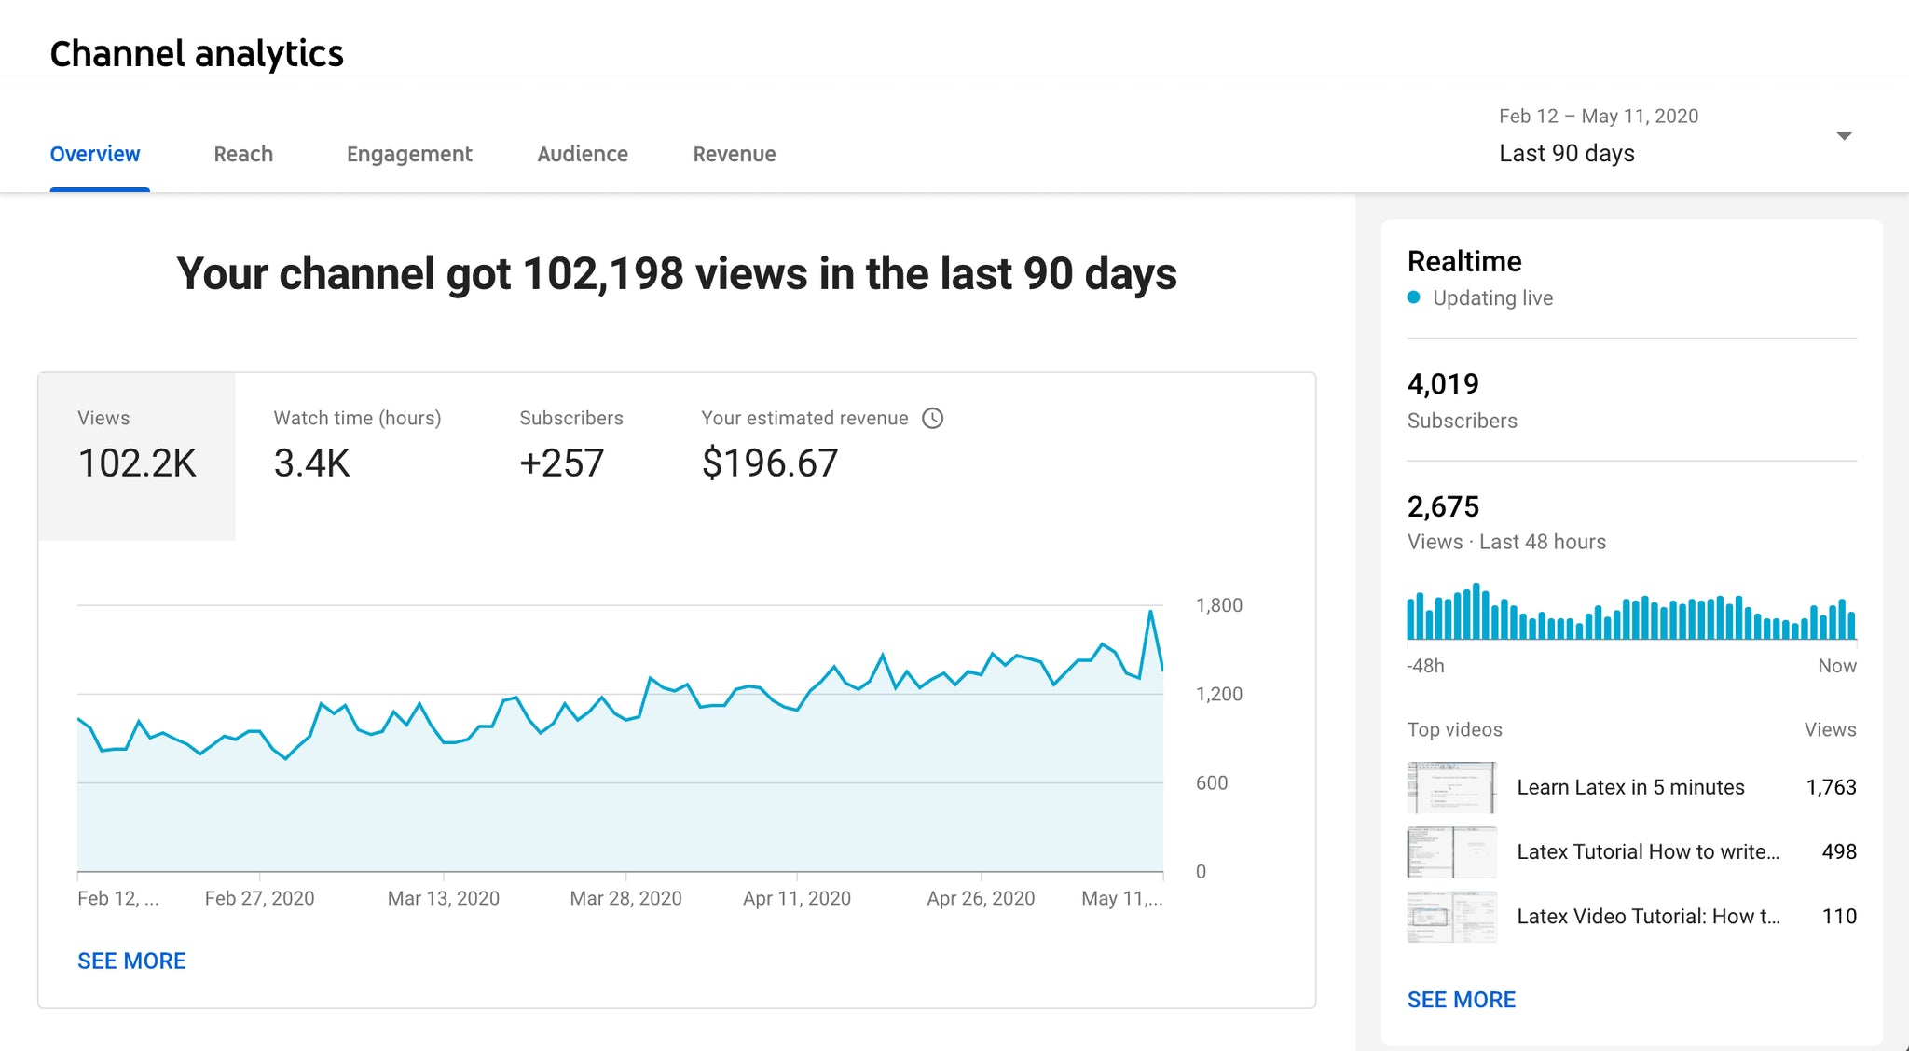Open the Audience tab
Screen dimensions: 1909x1051
click(582, 154)
